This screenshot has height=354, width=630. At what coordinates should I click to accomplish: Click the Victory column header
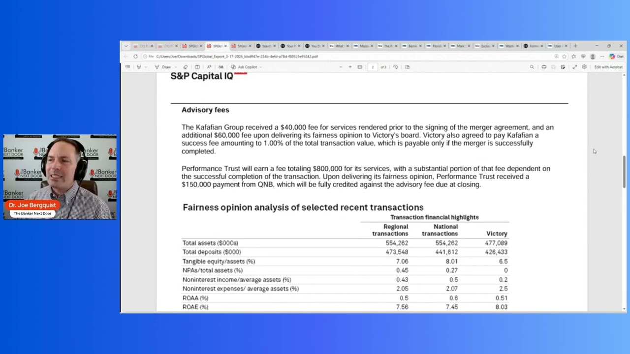click(497, 234)
